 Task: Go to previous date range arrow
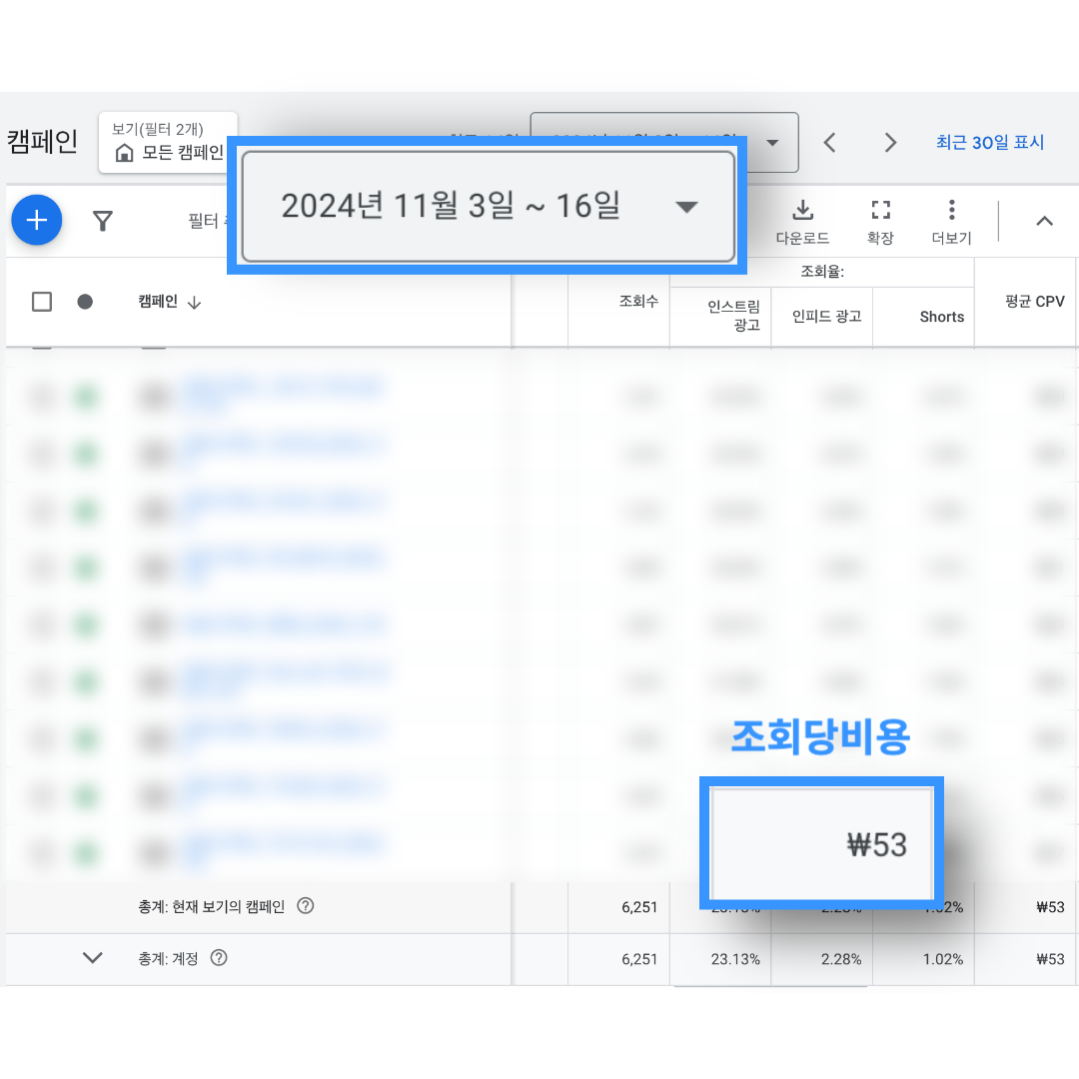tap(830, 143)
